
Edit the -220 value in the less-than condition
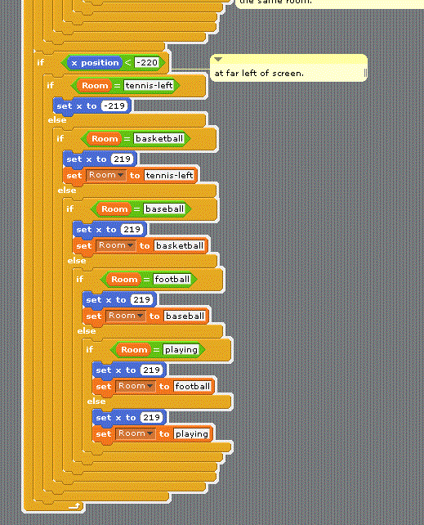(x=147, y=63)
